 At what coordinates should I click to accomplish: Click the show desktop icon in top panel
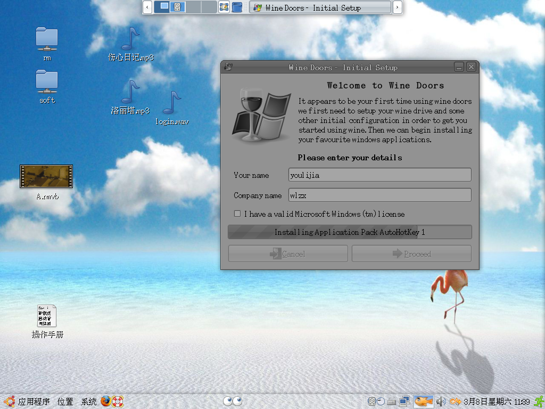pos(224,7)
